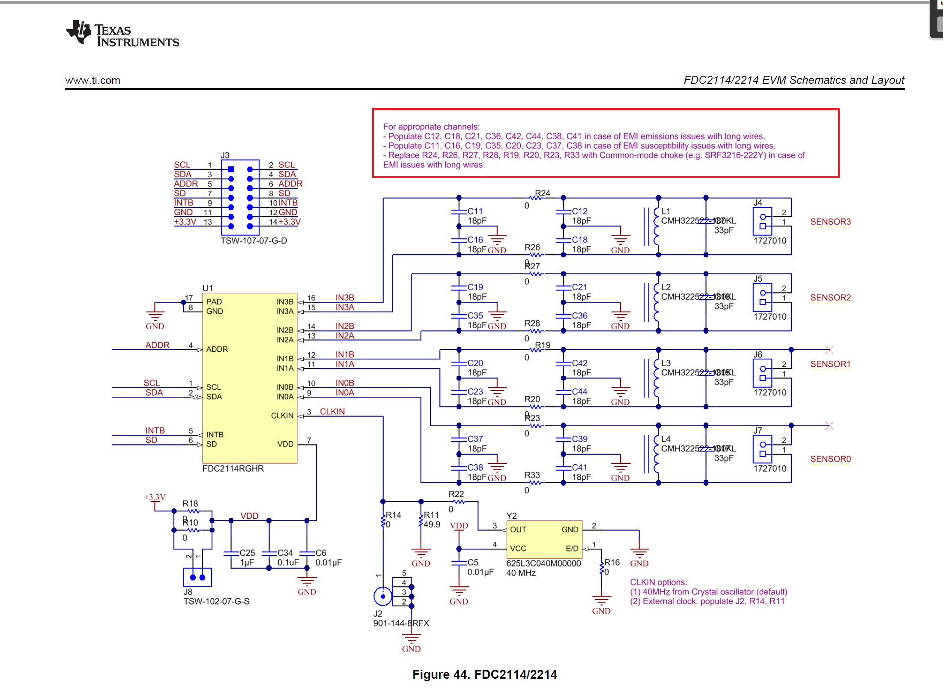Click the Texas Instruments logo
This screenshot has height=692, width=943.
pos(122,33)
